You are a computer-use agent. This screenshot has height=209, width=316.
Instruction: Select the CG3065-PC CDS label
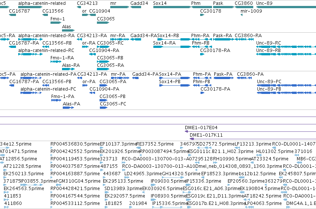point(113,104)
